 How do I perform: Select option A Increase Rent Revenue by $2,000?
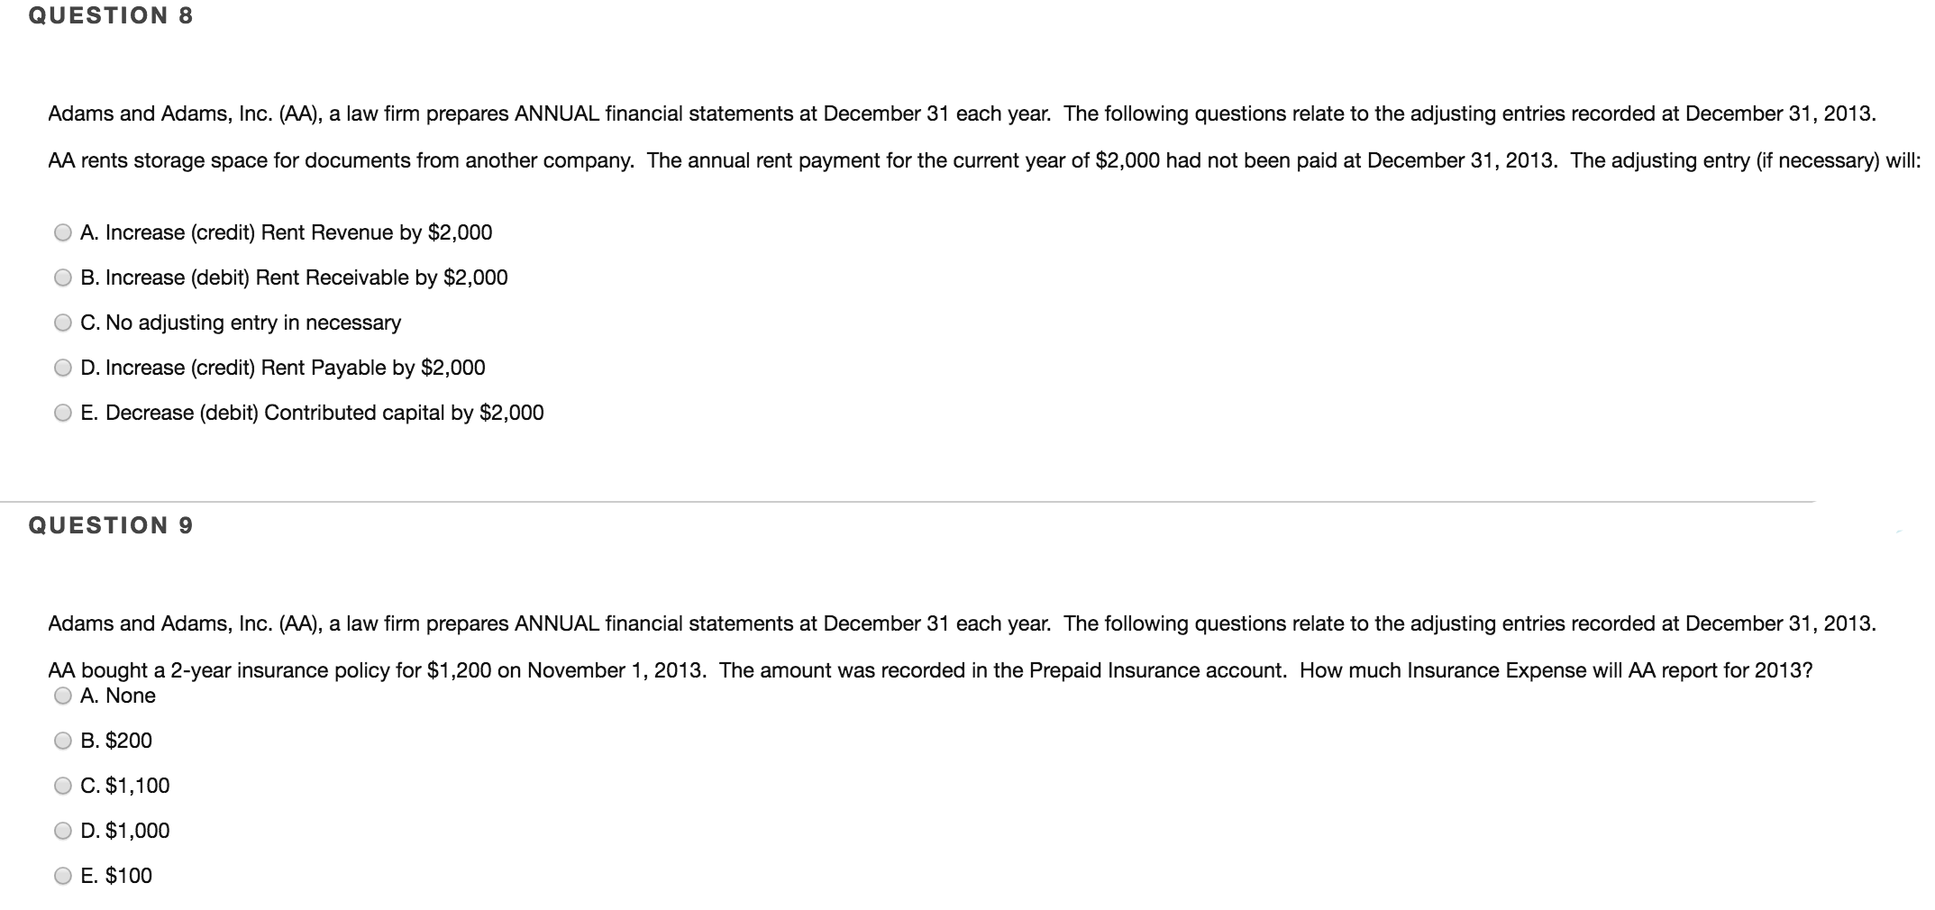pyautogui.click(x=63, y=232)
